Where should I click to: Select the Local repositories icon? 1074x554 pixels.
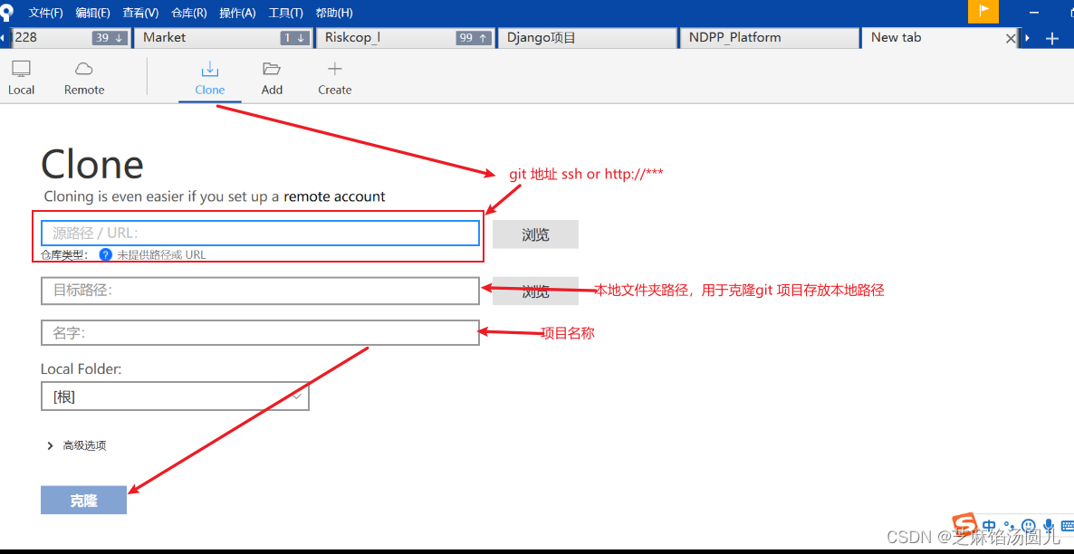tap(20, 77)
